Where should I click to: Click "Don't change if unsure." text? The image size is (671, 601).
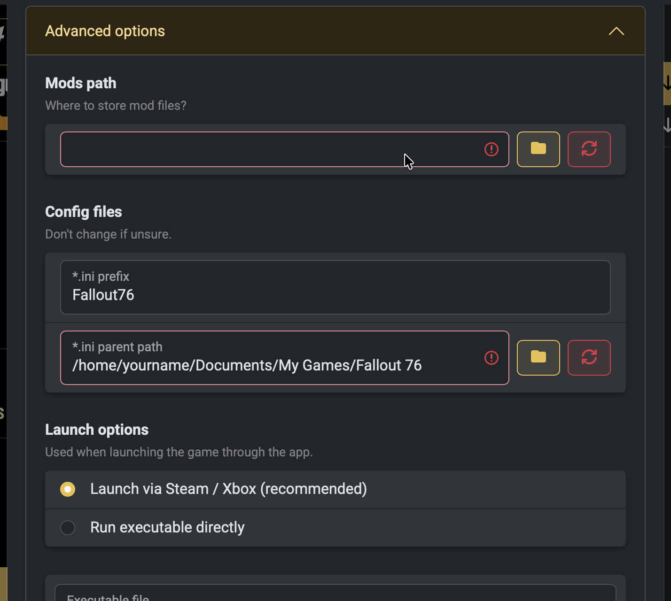(x=108, y=234)
